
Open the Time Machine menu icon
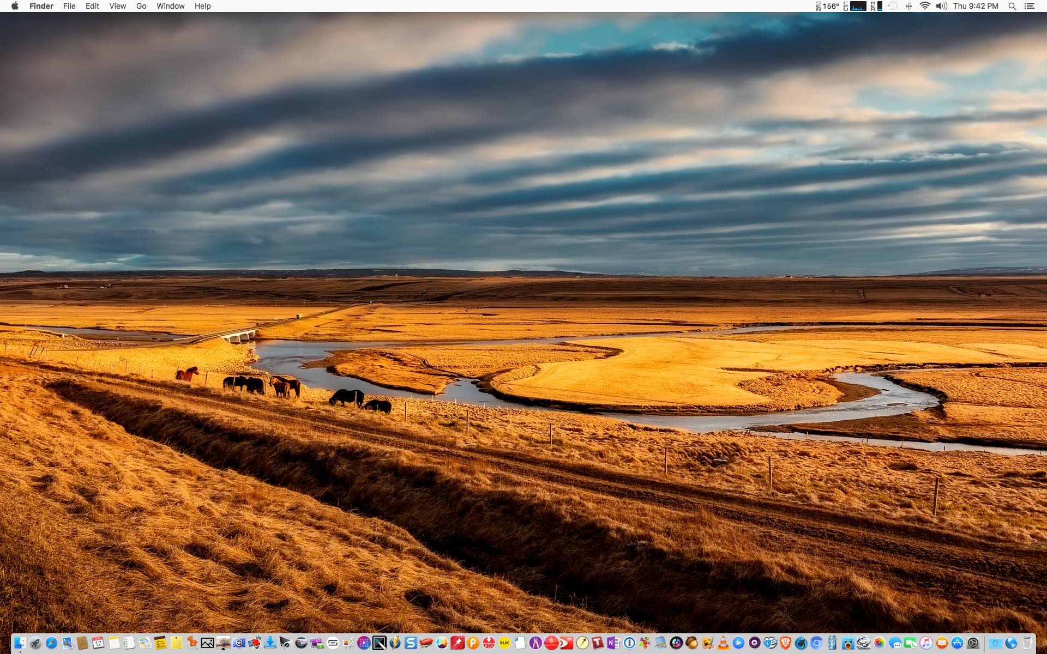(893, 6)
